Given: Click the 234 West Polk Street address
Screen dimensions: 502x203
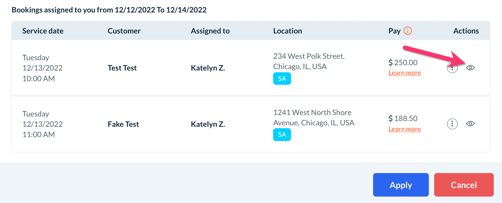Looking at the screenshot, I should (x=308, y=61).
